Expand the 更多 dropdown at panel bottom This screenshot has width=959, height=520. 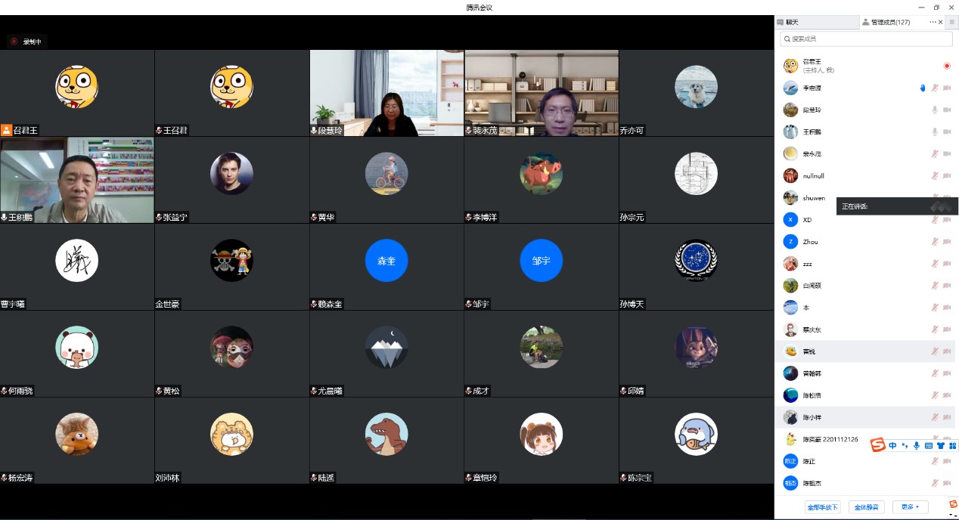(x=909, y=507)
